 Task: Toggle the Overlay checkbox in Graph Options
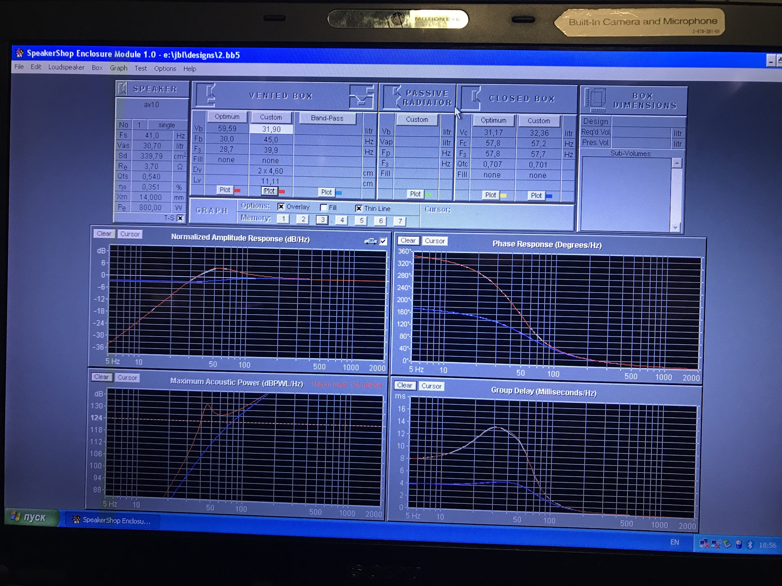276,208
